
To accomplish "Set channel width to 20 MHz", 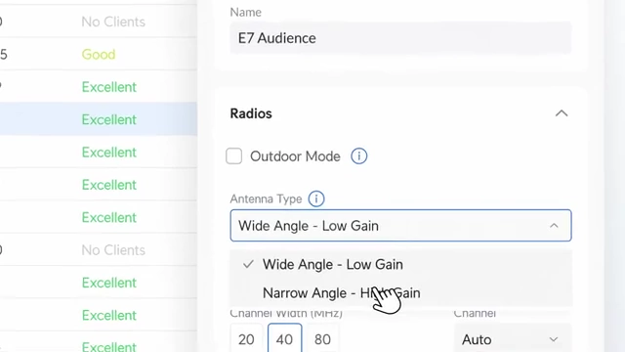I will click(x=246, y=339).
